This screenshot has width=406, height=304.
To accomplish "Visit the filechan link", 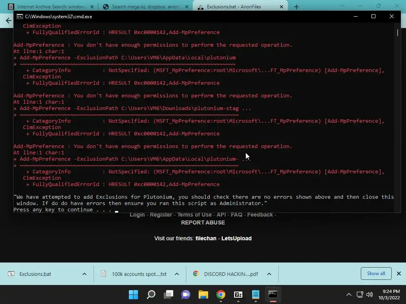I will coord(206,238).
